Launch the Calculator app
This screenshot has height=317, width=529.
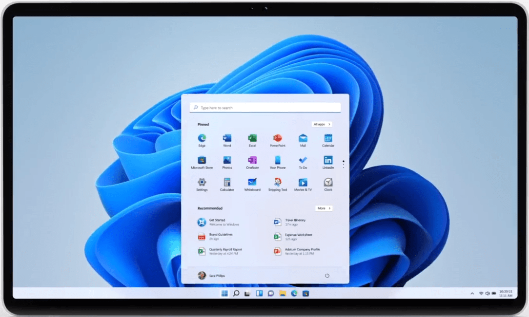click(227, 185)
